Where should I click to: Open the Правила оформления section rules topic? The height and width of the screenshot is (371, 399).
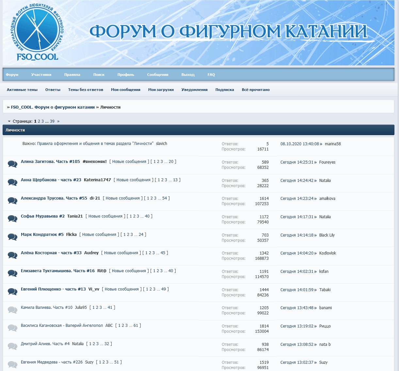[95, 144]
